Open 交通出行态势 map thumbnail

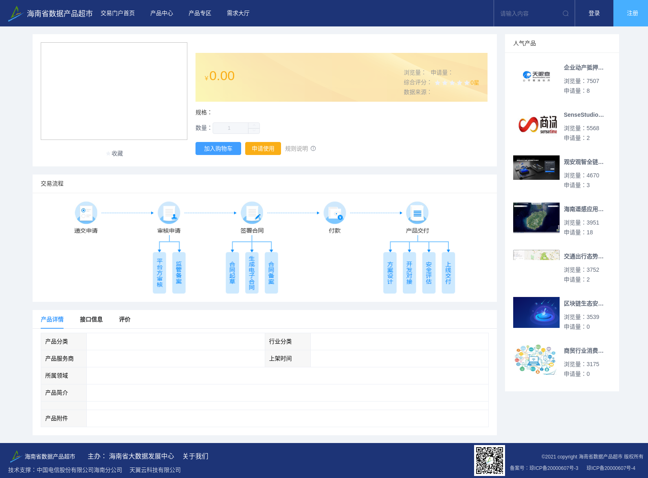tap(536, 255)
